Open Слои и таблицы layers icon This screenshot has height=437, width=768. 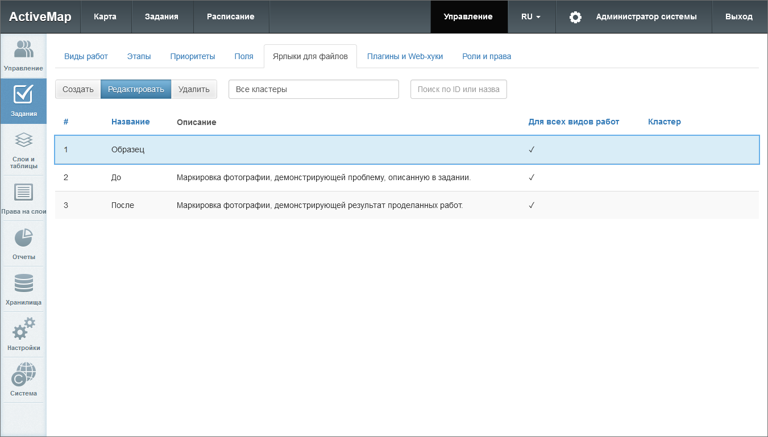coord(23,141)
